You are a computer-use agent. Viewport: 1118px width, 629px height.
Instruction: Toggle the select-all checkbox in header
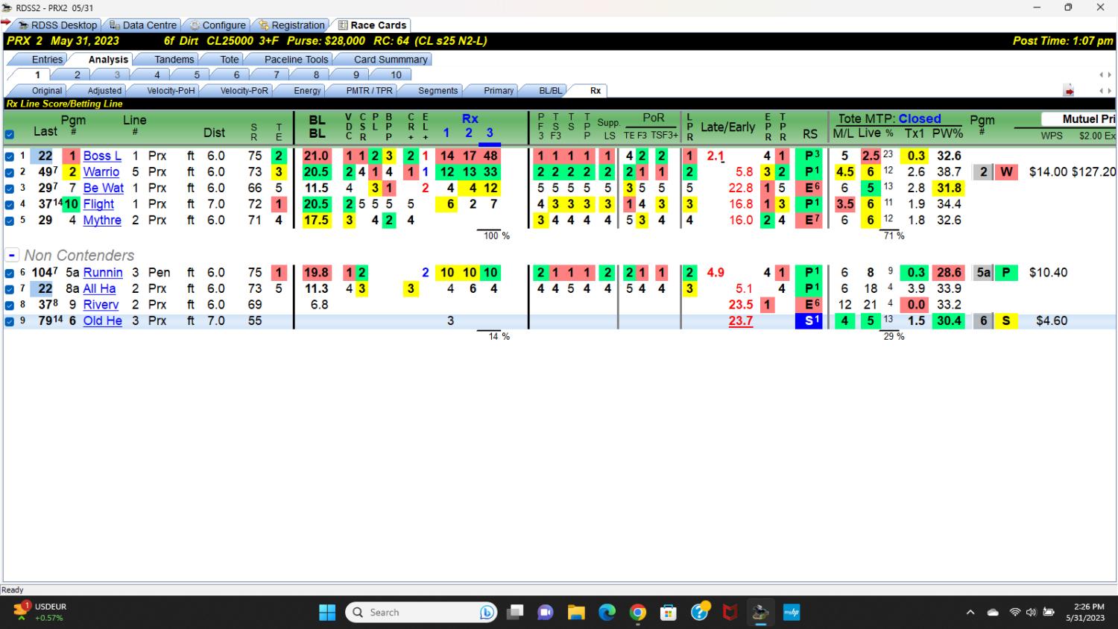point(10,135)
